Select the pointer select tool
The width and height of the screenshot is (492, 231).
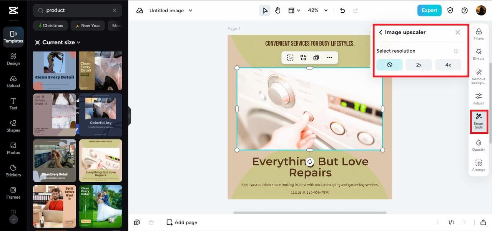[x=265, y=10]
